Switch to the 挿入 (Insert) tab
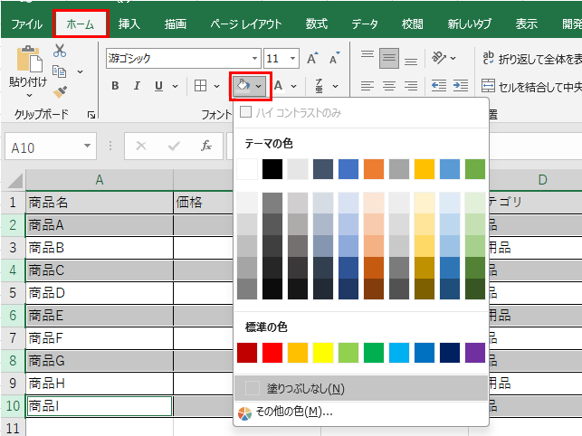The height and width of the screenshot is (436, 582). [x=129, y=24]
